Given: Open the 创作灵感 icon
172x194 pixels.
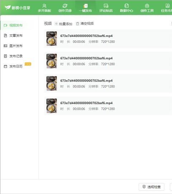Looking at the screenshot, I should pos(65,6).
